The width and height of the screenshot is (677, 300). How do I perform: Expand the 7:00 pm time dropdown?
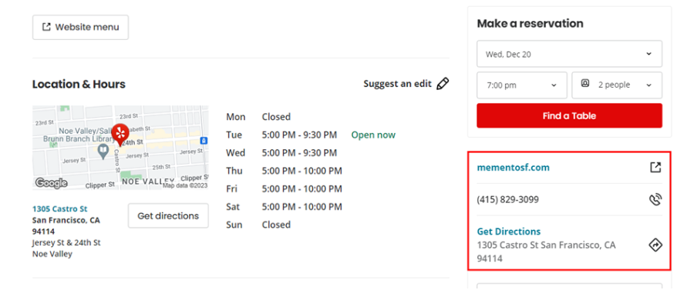pos(521,85)
